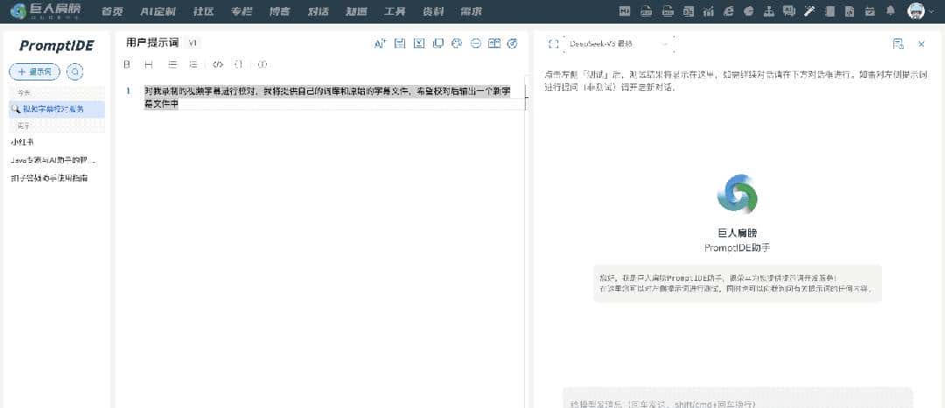This screenshot has width=945, height=408.
Task: Insert ordered list
Action: click(192, 64)
